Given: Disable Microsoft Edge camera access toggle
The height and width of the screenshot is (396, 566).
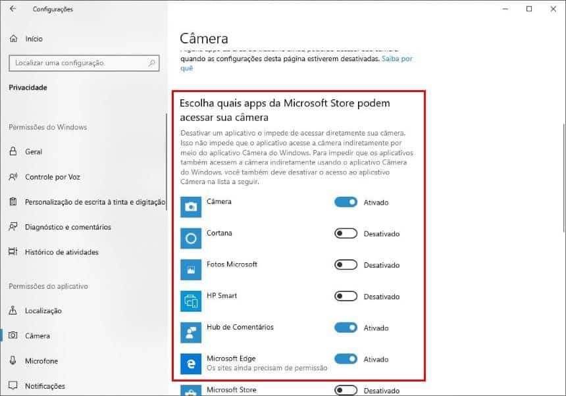Looking at the screenshot, I should point(346,359).
